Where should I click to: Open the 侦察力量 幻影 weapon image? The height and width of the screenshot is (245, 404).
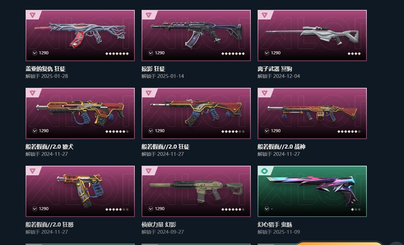point(196,191)
